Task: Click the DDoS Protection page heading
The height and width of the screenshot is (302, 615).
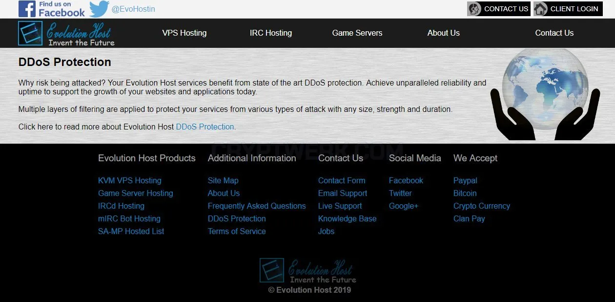Action: pyautogui.click(x=65, y=62)
